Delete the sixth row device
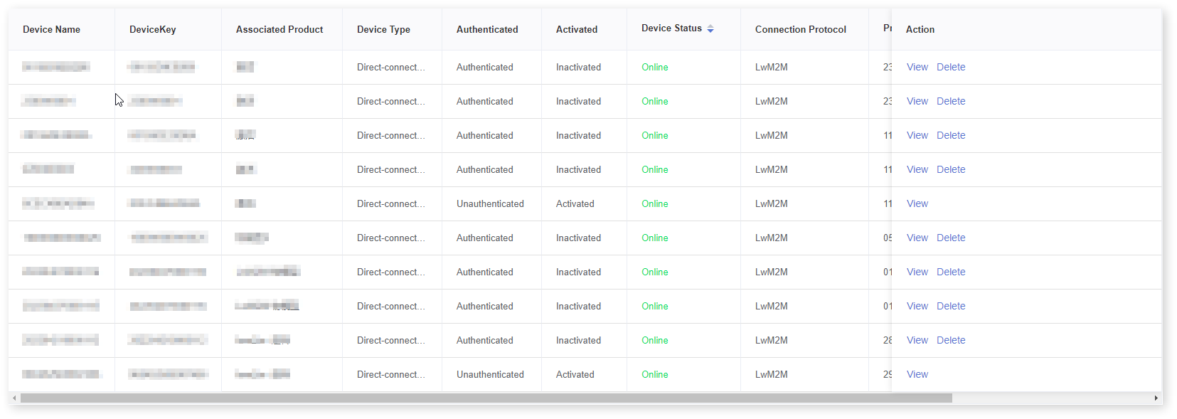 (951, 238)
